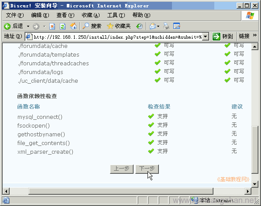This screenshot has height=206, width=261.
Task: Click the Stop page loading icon
Action: point(52,26)
